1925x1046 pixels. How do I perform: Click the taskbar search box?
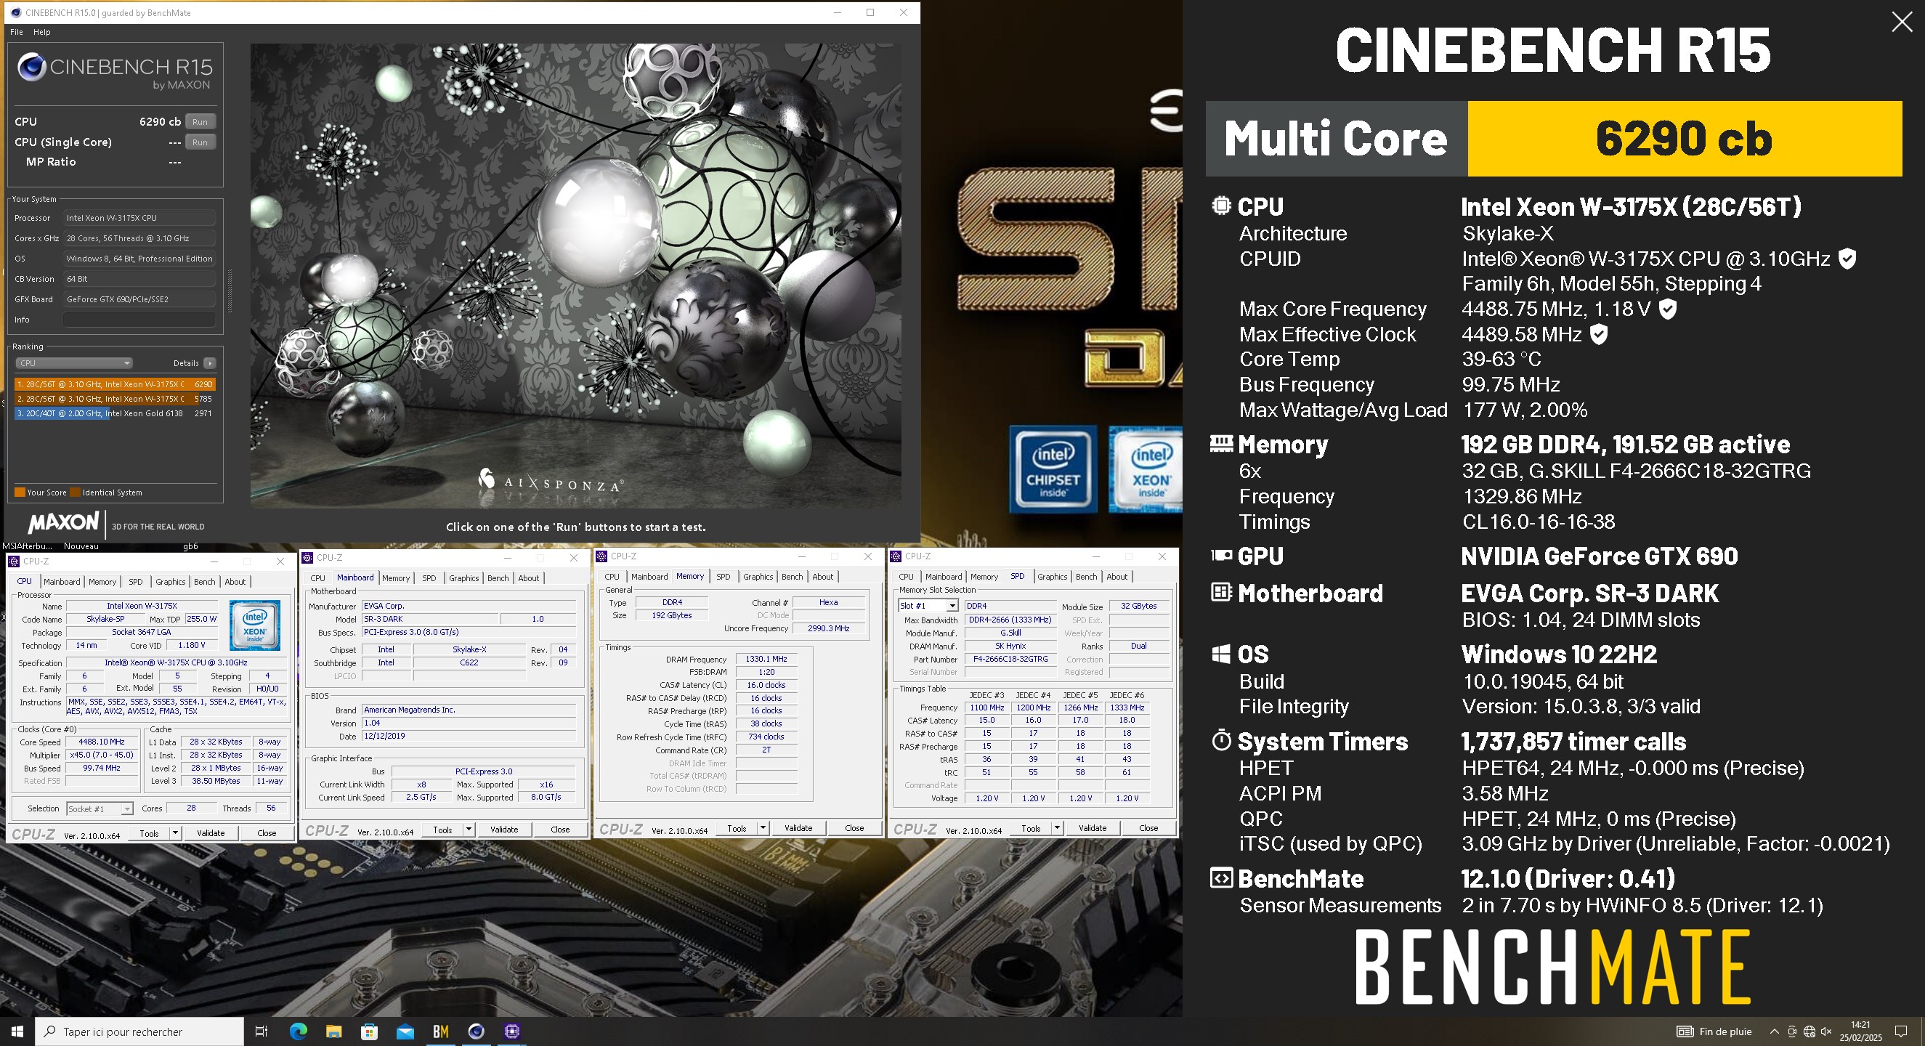click(x=139, y=1031)
